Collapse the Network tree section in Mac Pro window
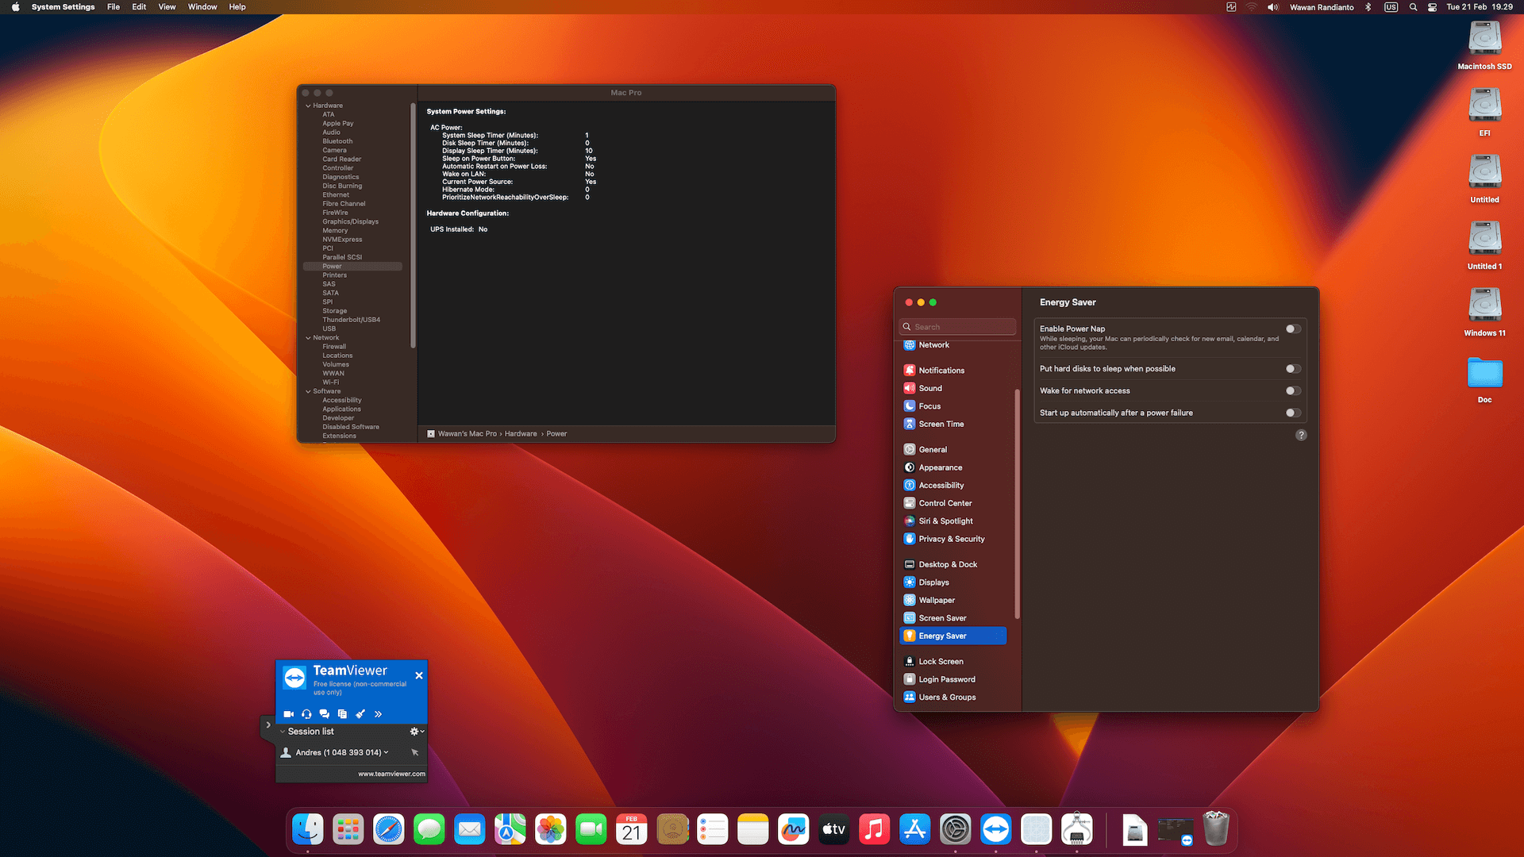The width and height of the screenshot is (1524, 857). point(308,338)
